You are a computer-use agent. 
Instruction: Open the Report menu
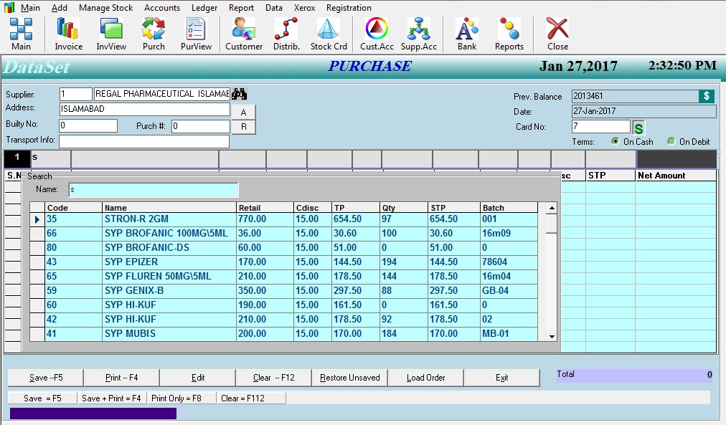[241, 8]
